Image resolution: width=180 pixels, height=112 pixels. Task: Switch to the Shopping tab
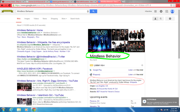54,19
